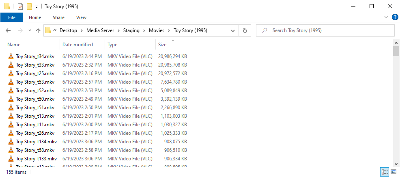Sort files by the Size column header
400x177 pixels.
[x=162, y=45]
